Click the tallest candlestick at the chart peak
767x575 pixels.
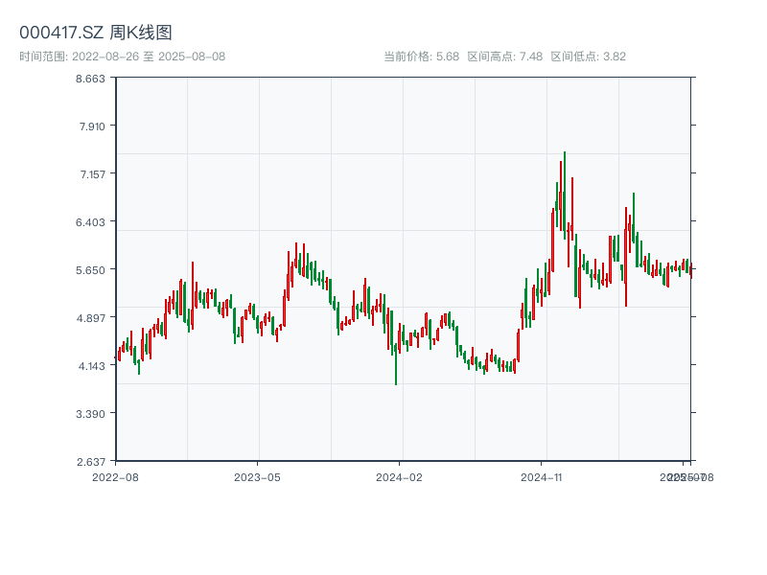(565, 192)
